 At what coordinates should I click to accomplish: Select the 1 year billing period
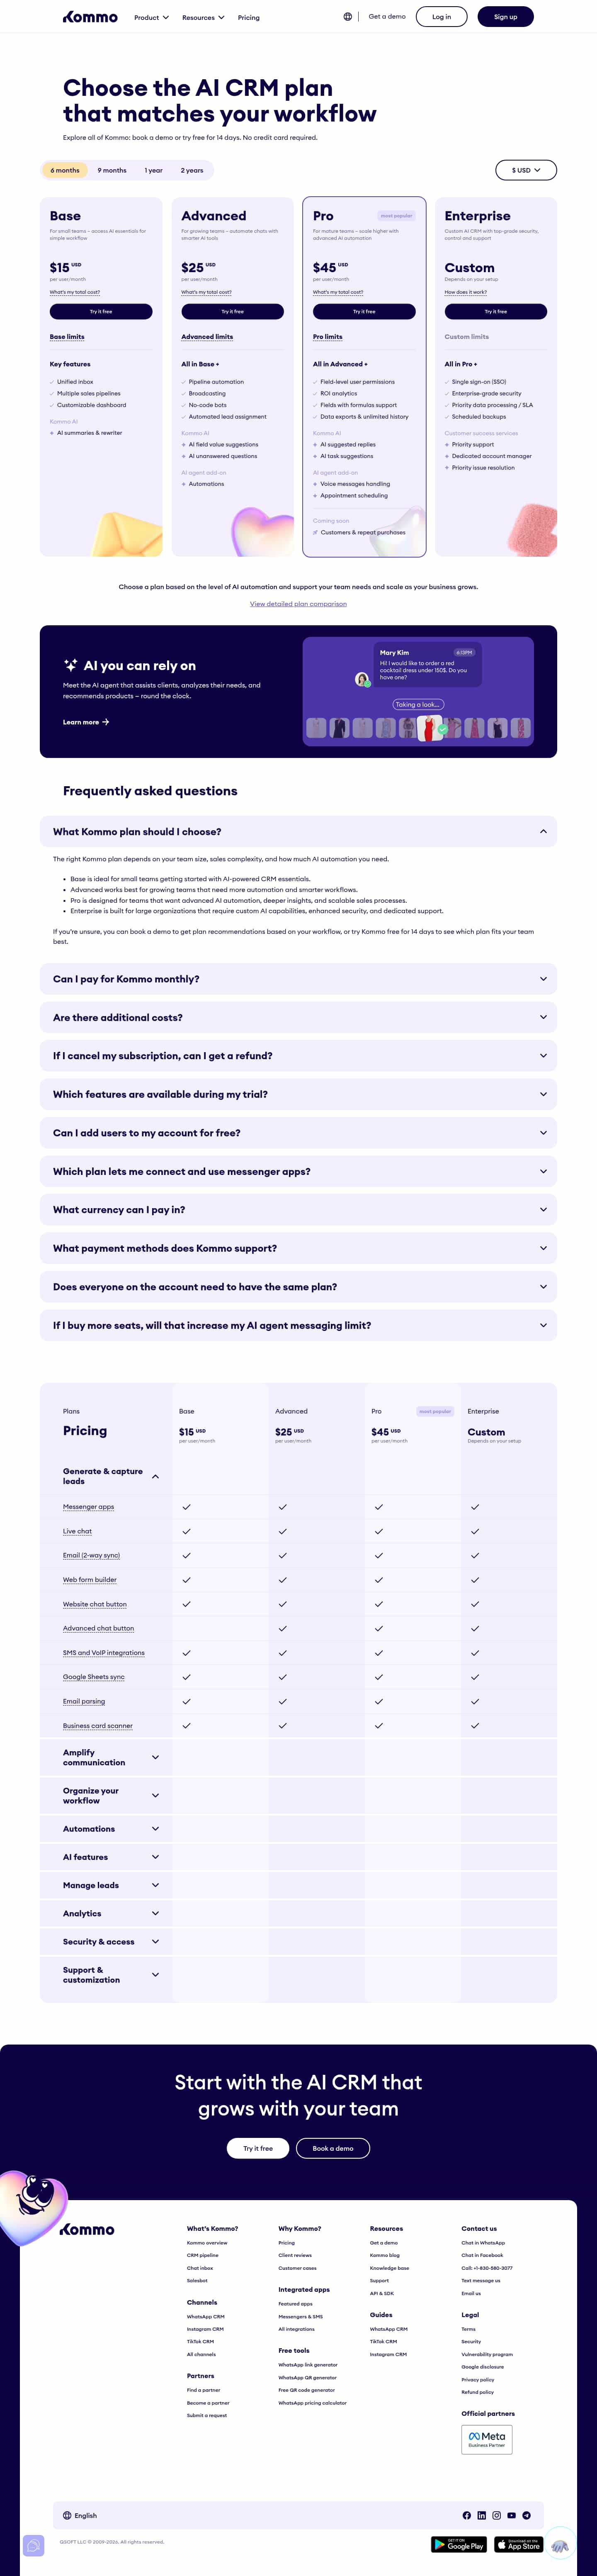(154, 170)
